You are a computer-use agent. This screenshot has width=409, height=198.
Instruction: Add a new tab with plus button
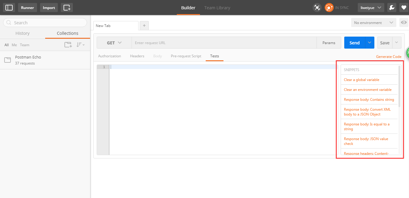coord(144,26)
